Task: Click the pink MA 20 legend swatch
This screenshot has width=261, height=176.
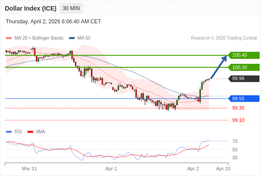Action: tap(9, 38)
